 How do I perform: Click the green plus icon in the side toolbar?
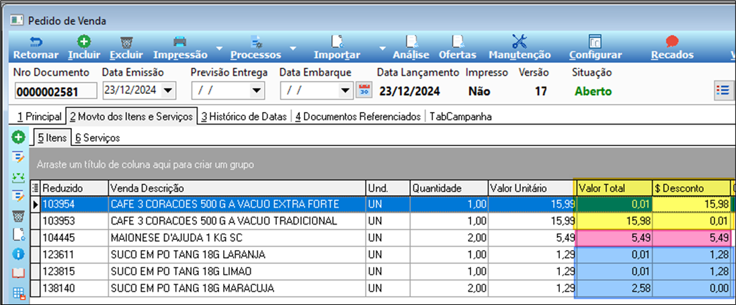point(18,137)
